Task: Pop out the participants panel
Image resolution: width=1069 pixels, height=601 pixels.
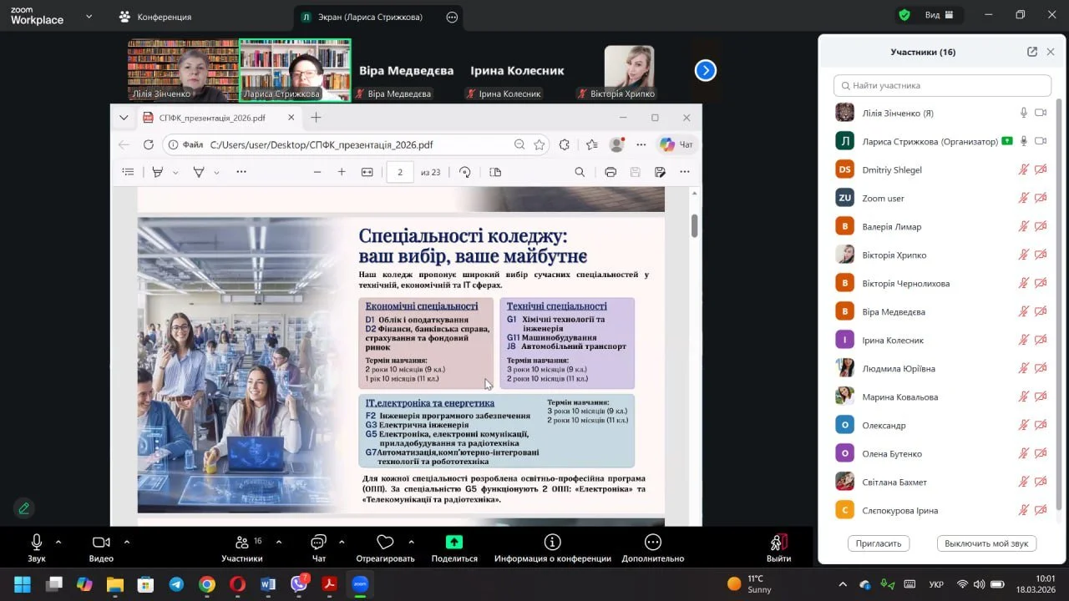Action: click(x=1032, y=52)
